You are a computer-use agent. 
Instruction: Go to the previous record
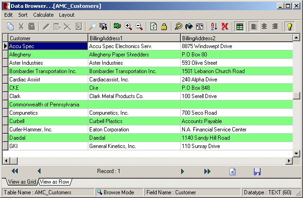point(39,171)
